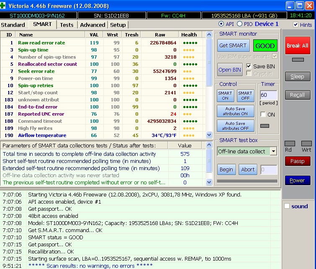Click the Sleep button
316x269 pixels.
pos(298,77)
